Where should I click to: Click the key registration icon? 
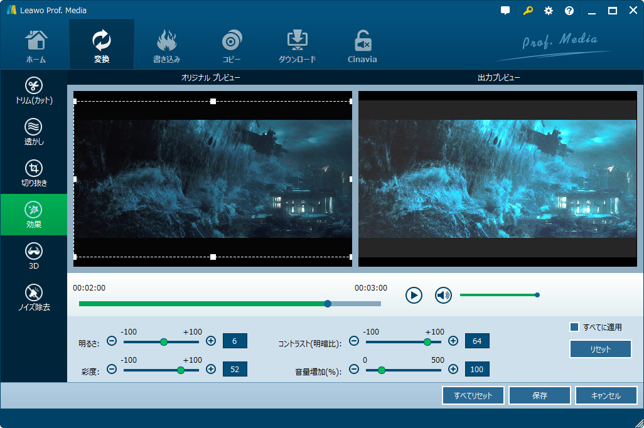coord(528,11)
